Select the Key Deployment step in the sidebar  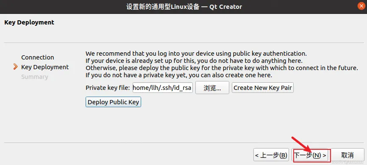(x=45, y=67)
